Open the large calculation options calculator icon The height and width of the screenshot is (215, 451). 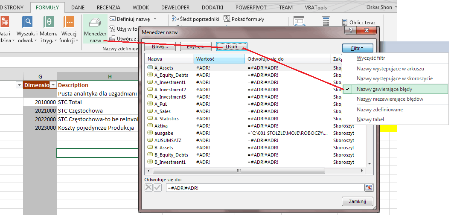326,22
